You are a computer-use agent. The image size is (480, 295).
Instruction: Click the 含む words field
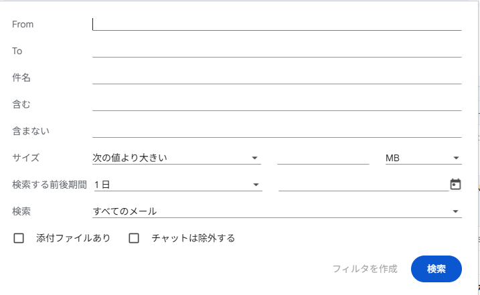coord(276,104)
